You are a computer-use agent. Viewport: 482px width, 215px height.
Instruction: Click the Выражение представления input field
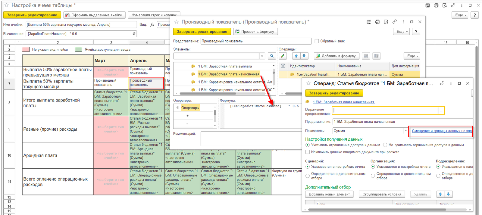(x=385, y=111)
